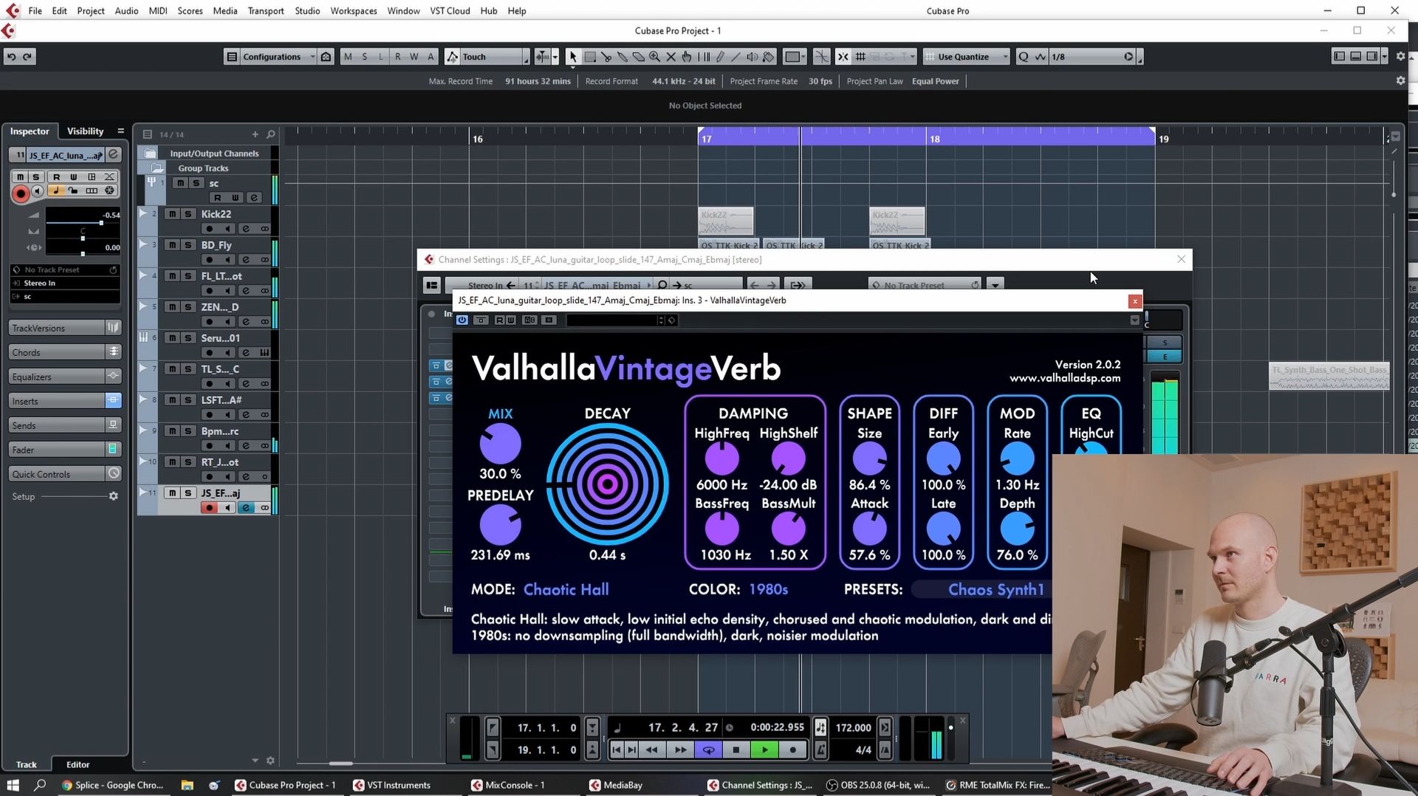
Task: Open File Explorer from the taskbar
Action: click(187, 785)
